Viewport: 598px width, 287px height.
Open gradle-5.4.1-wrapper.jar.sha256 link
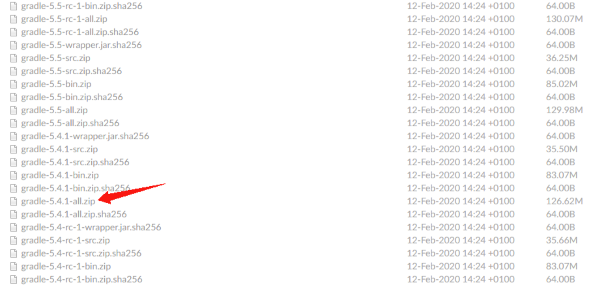[x=85, y=136]
